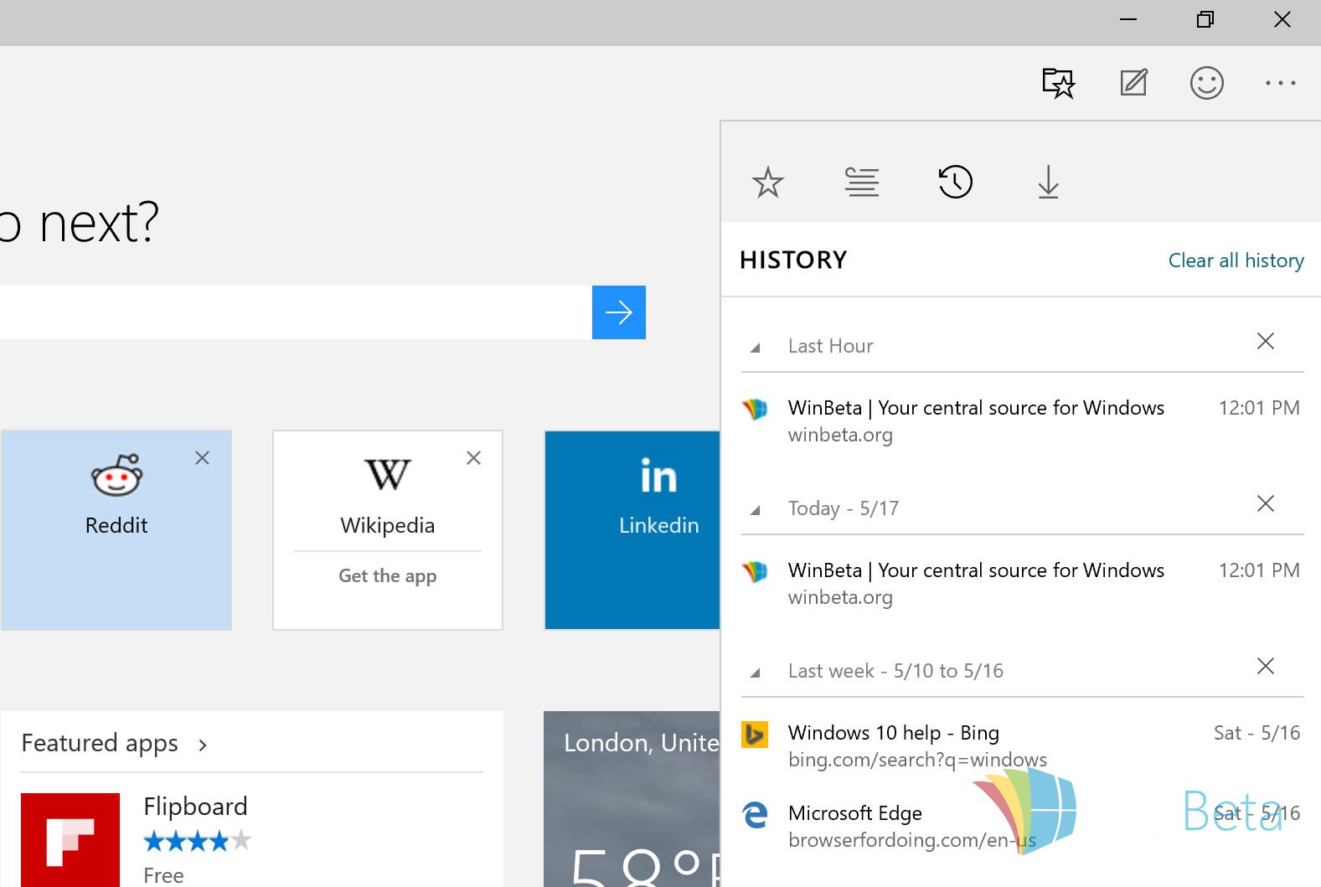Screen dimensions: 1321x887
Task: Click Get the app under Wikipedia
Action: [x=388, y=576]
